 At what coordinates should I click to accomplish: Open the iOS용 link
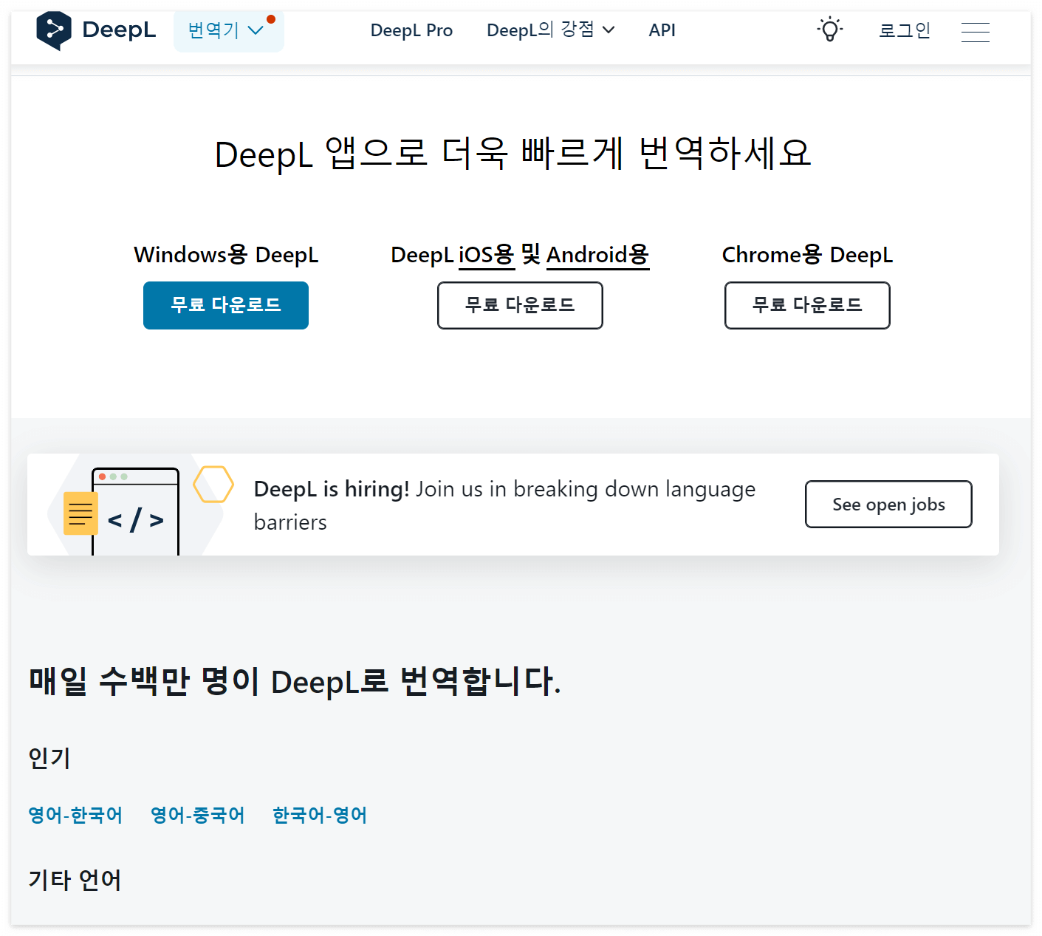click(487, 255)
